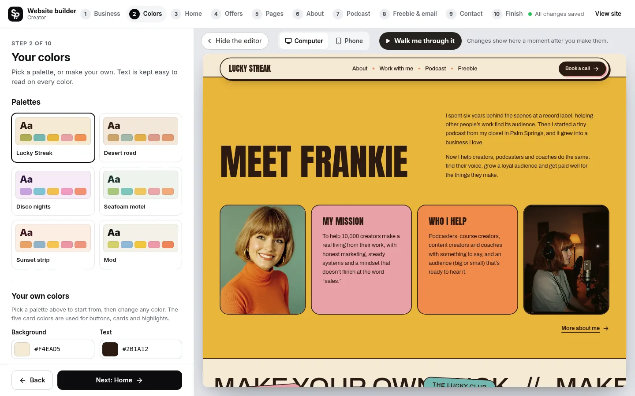Screen dimensions: 635x396
Task: Select the Seafoam motel palette
Action: click(141, 191)
